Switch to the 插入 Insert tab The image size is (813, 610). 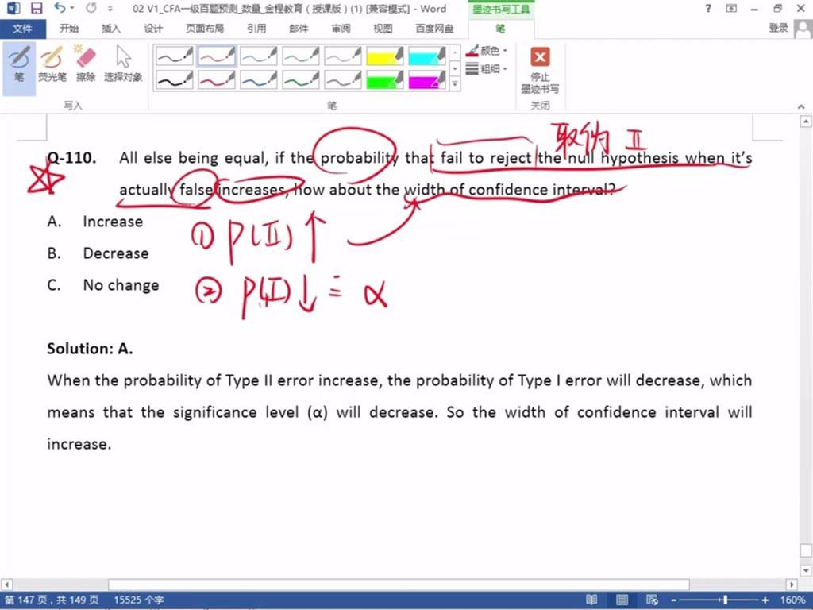[x=110, y=29]
